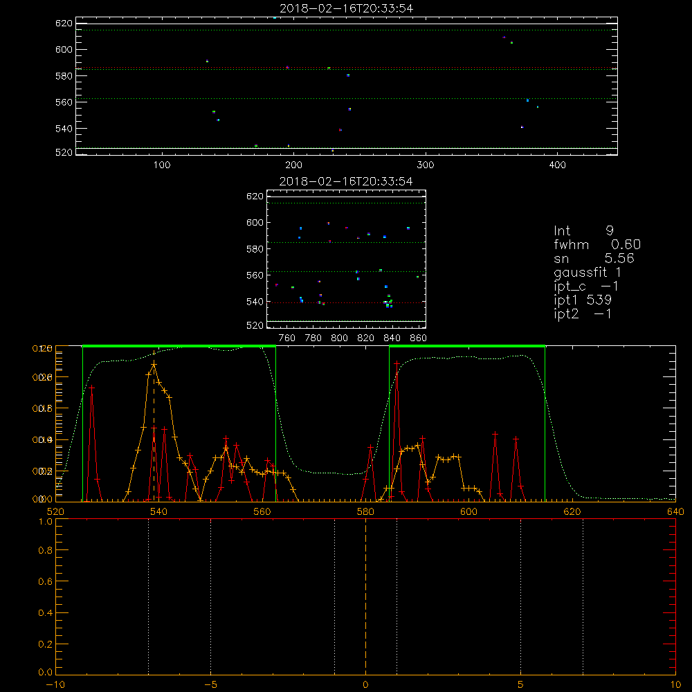
Task: Click x-axis label 600 on profile plot
Action: [468, 512]
